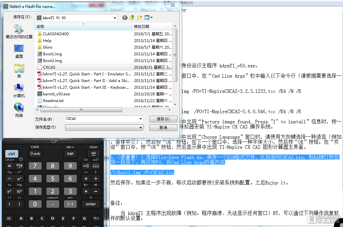Click the caret (^) key on calculator

[10, 178]
